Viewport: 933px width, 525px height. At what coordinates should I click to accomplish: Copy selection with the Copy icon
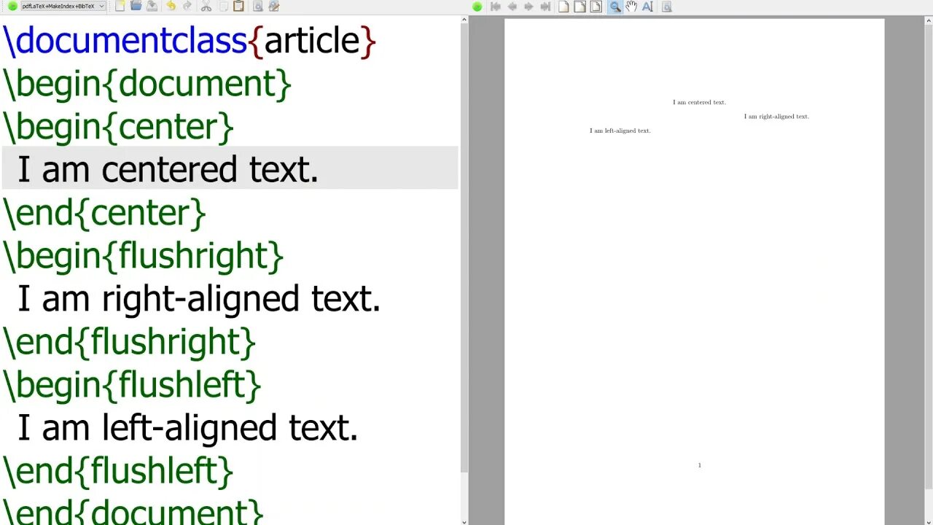pyautogui.click(x=223, y=6)
